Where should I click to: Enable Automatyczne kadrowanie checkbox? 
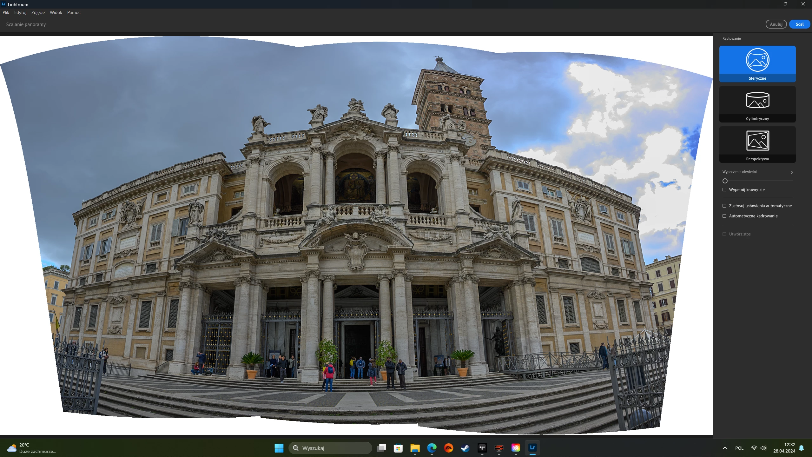tap(724, 216)
